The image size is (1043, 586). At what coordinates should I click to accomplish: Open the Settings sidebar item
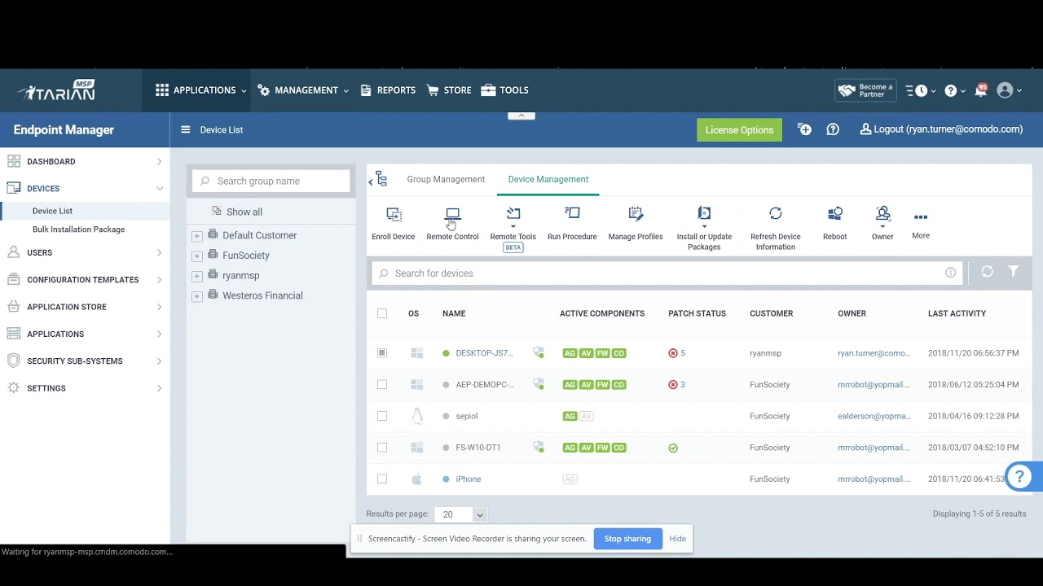click(x=85, y=389)
